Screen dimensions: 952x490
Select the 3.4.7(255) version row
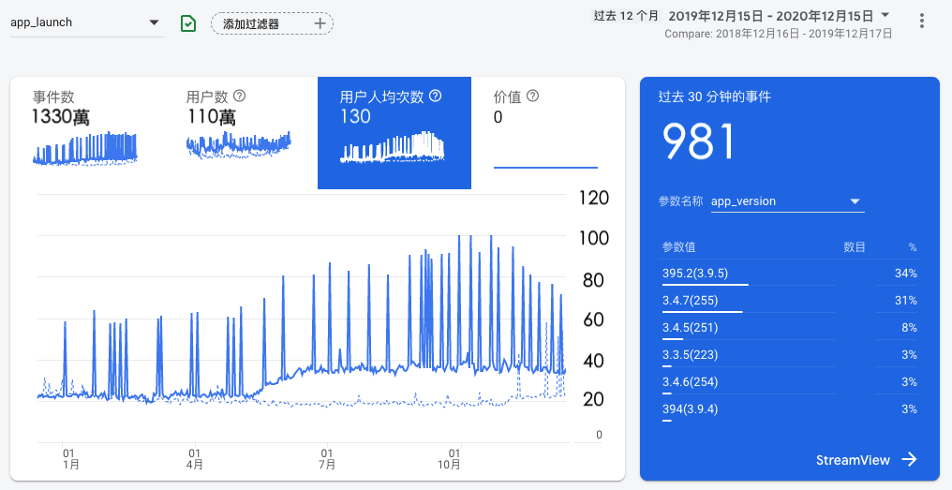789,301
